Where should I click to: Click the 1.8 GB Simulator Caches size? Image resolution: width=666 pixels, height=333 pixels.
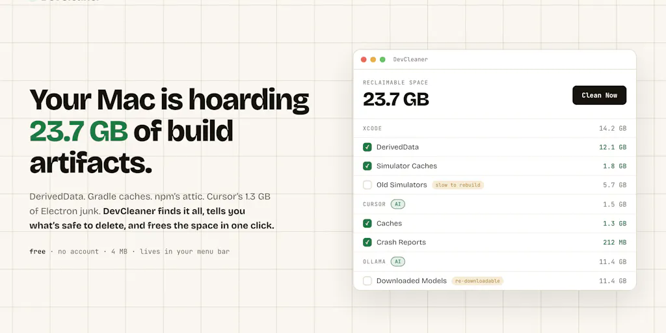click(615, 166)
